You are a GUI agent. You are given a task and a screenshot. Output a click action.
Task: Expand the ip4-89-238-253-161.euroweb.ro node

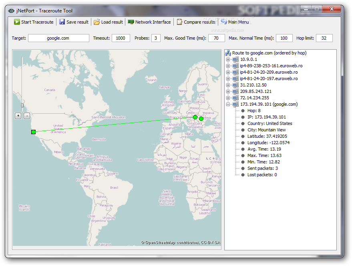[228, 66]
